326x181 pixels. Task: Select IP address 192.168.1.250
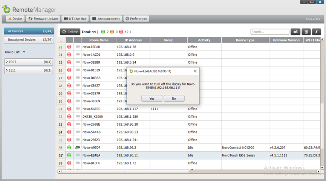pos(127,117)
